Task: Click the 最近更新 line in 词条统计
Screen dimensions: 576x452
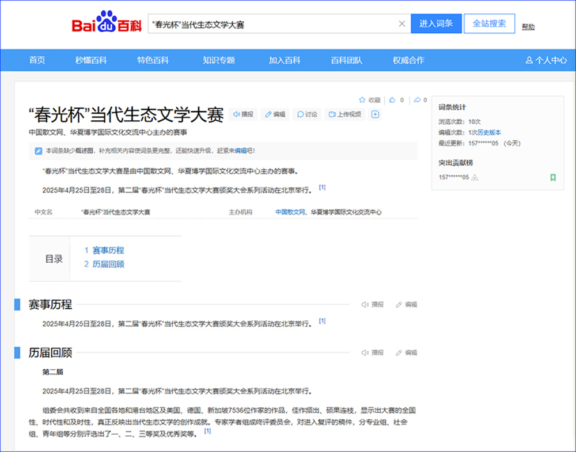Action: [x=479, y=143]
